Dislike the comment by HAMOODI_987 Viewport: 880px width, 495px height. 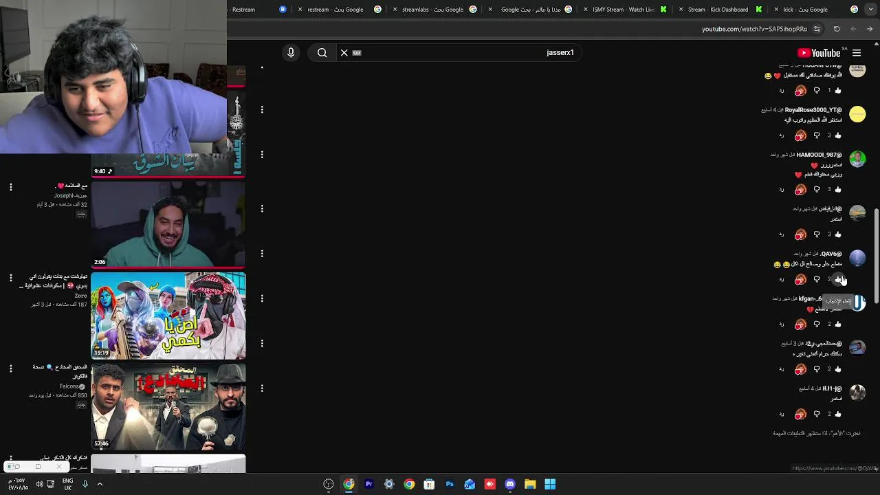(x=817, y=189)
